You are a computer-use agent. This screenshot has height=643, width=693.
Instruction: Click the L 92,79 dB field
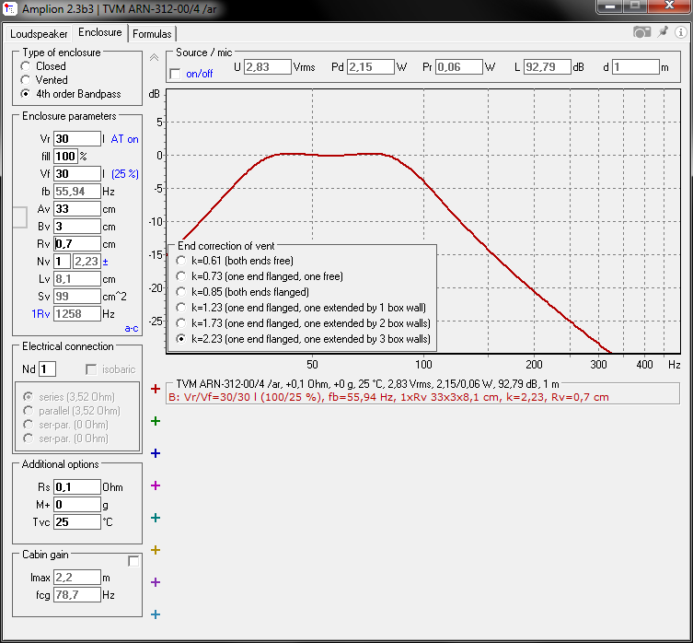tap(548, 67)
